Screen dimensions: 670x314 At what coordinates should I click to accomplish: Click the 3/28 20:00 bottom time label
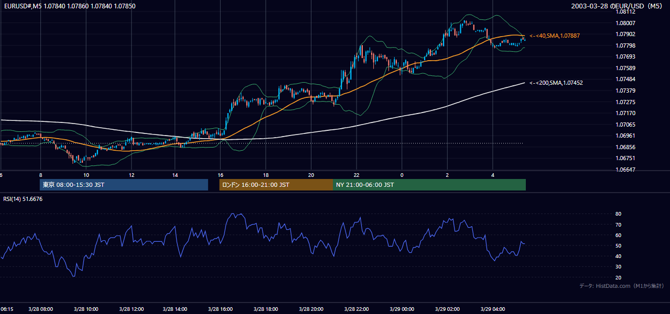coord(311,309)
